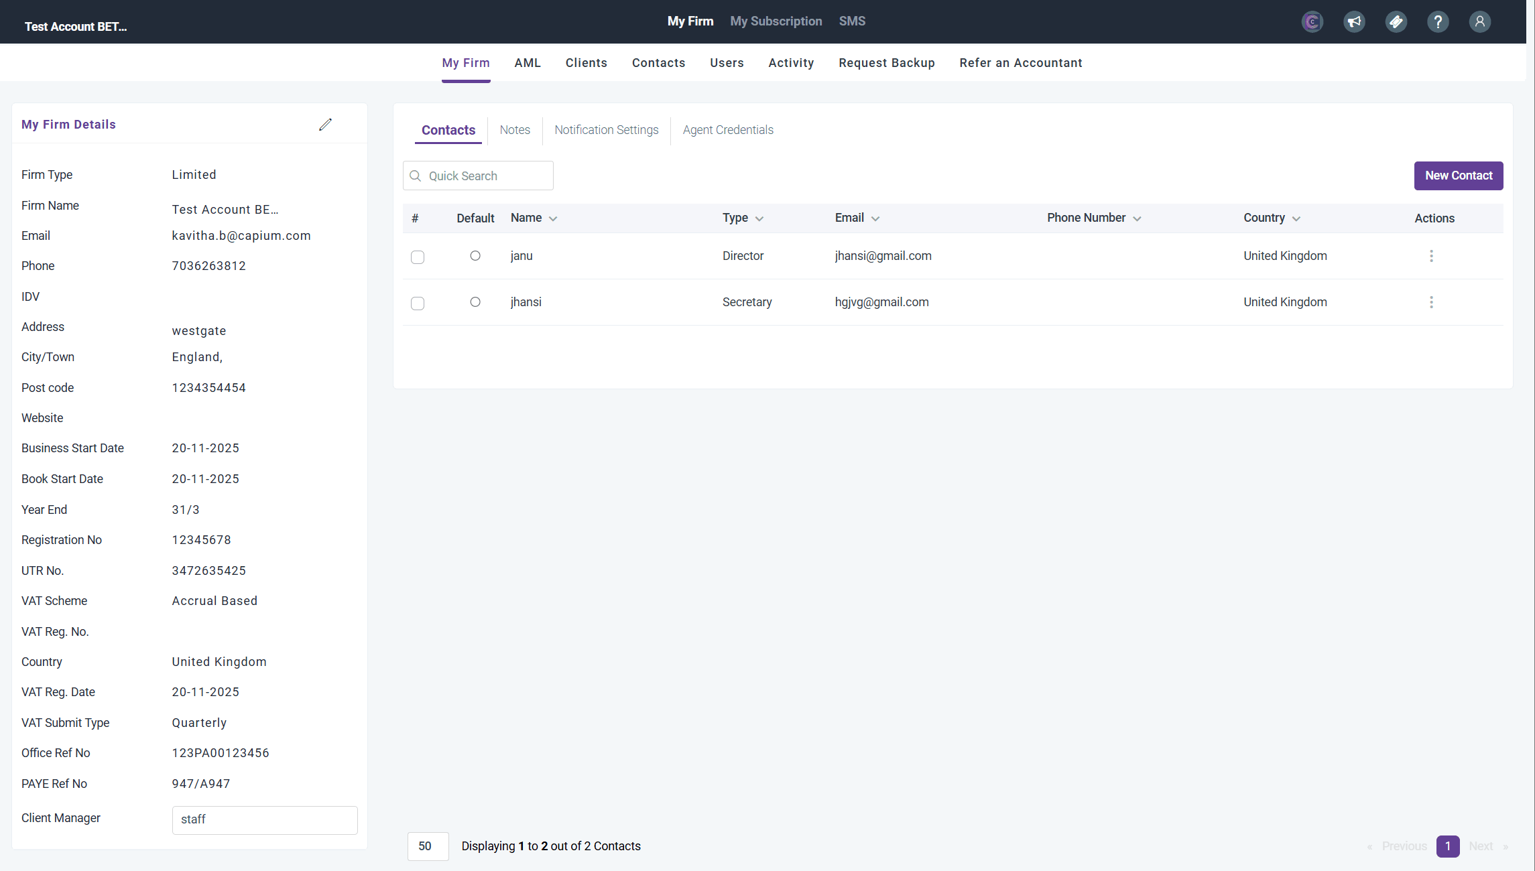
Task: Click Director type cell
Action: (743, 256)
